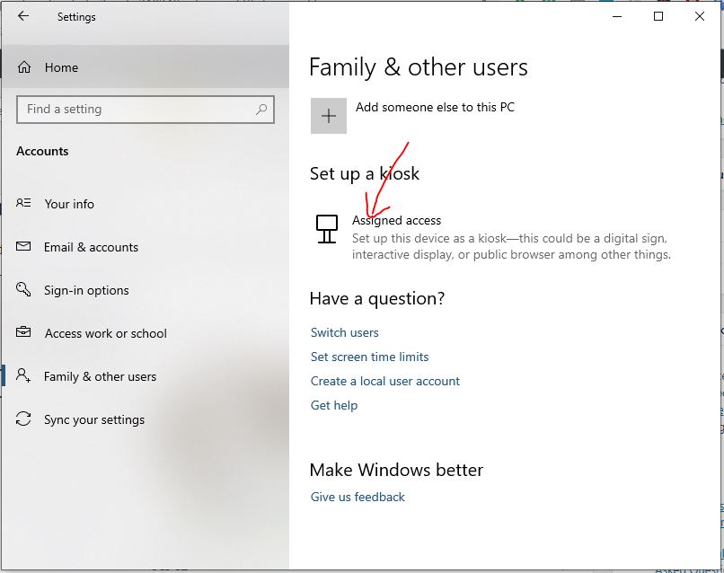Image resolution: width=724 pixels, height=573 pixels.
Task: Click the plus icon to add someone
Action: click(329, 115)
